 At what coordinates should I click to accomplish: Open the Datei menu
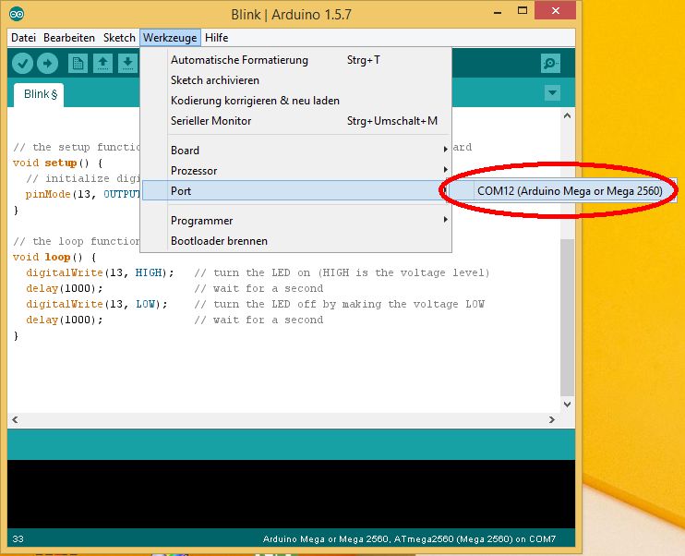[x=24, y=38]
